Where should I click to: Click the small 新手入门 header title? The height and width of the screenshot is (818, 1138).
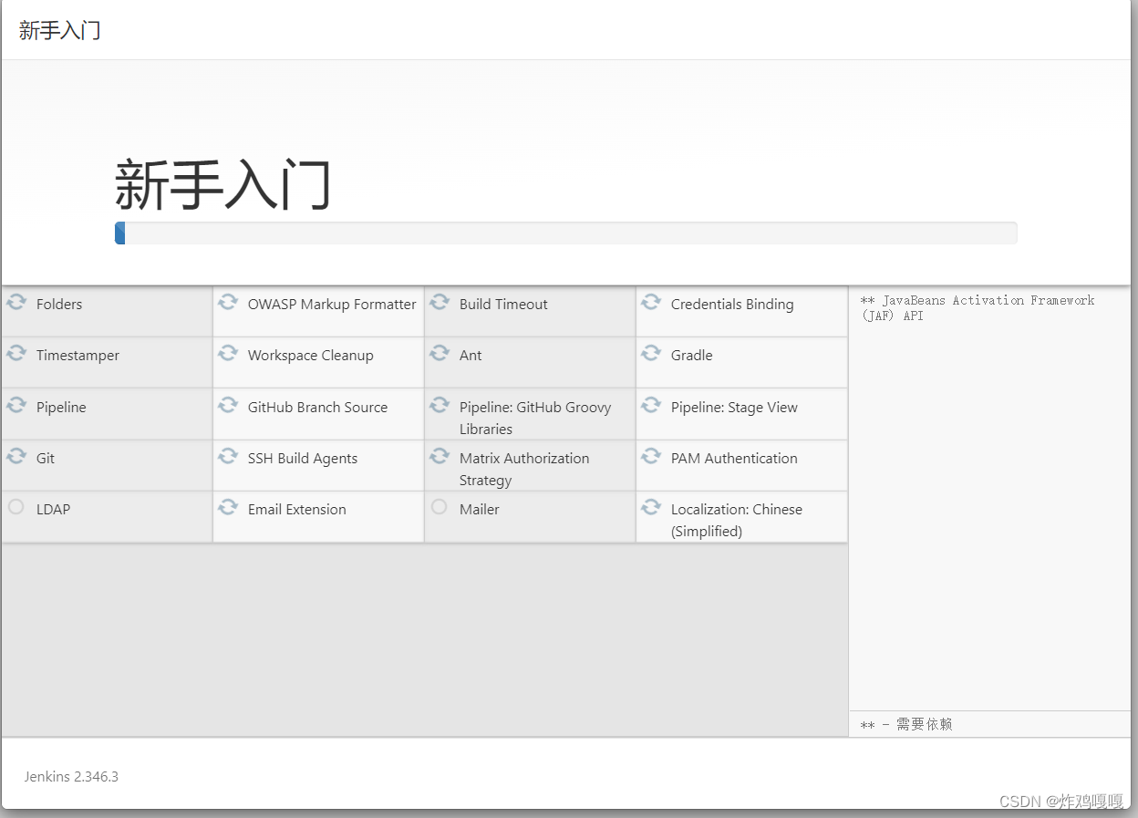pyautogui.click(x=59, y=30)
